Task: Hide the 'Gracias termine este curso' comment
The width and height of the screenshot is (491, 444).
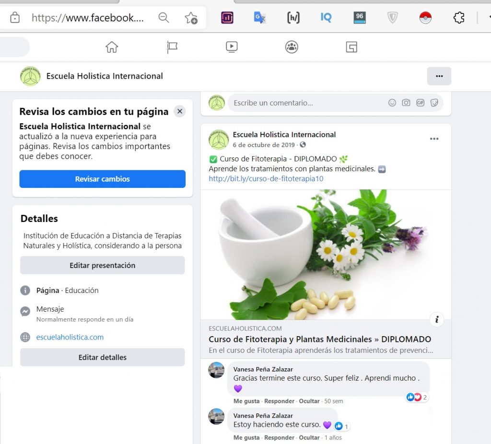Action: 309,401
